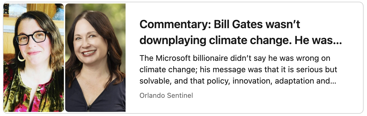Click the ellipsis ending the description
Viewport: 367px width, 116px height.
[x=332, y=81]
